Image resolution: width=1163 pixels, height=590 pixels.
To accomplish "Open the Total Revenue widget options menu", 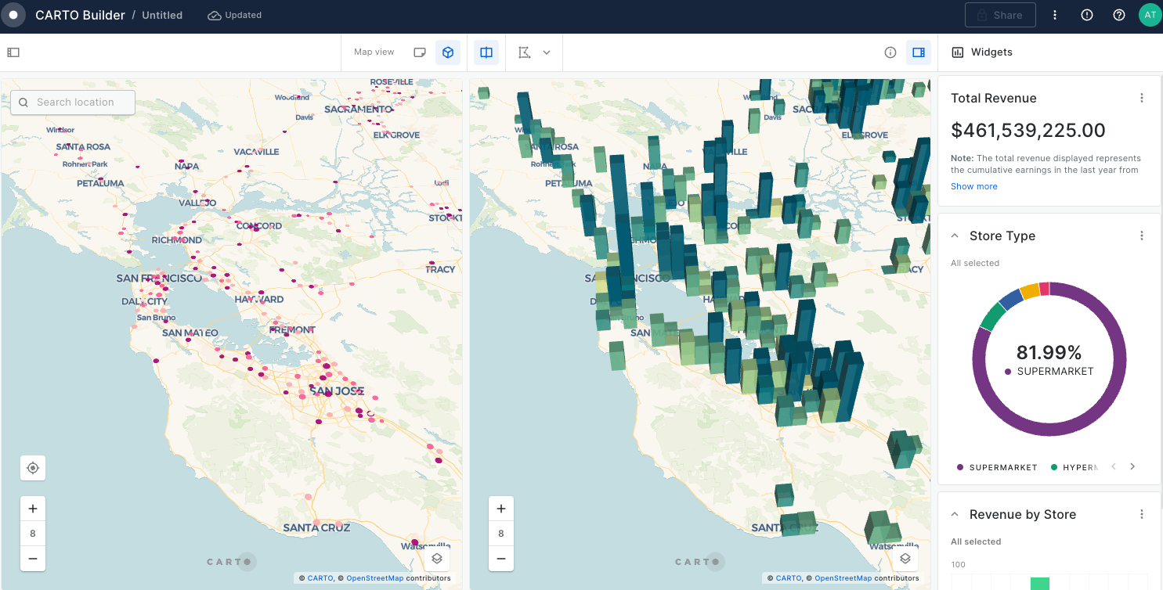I will [x=1142, y=98].
